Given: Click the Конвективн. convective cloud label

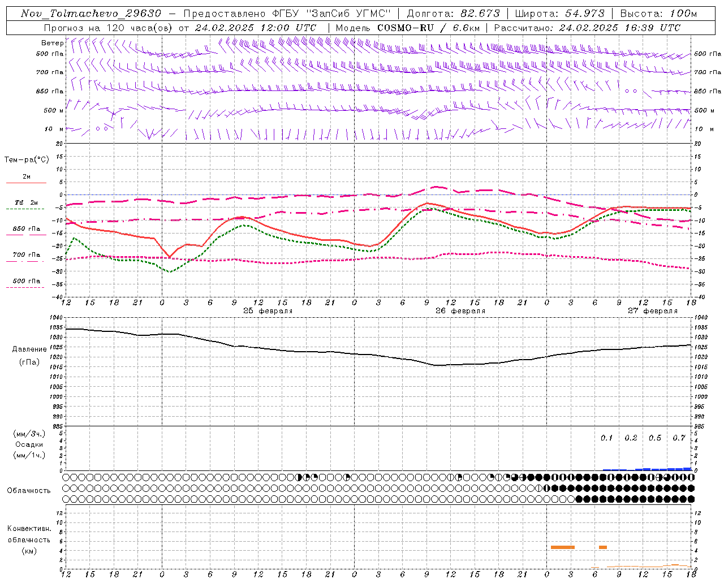Looking at the screenshot, I should pyautogui.click(x=29, y=529).
